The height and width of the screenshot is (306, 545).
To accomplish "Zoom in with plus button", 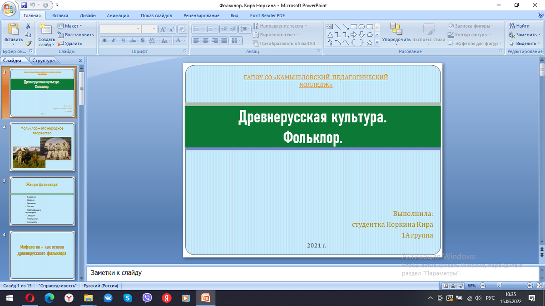I will pyautogui.click(x=530, y=286).
